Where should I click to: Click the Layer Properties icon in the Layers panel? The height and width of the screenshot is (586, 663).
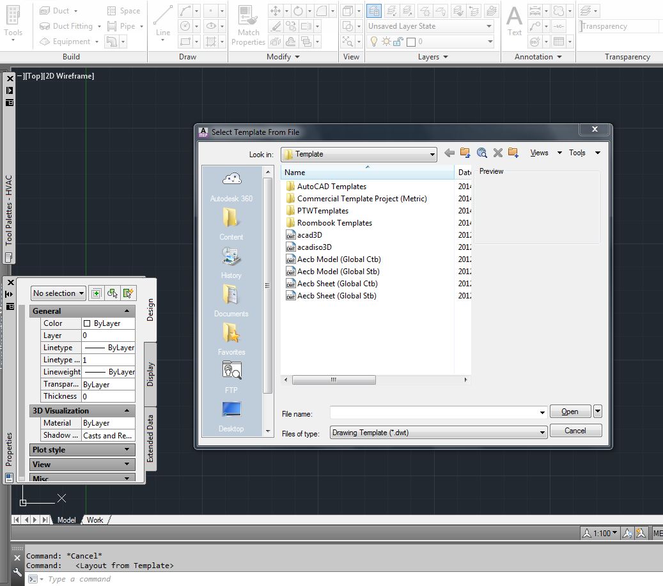tap(374, 11)
